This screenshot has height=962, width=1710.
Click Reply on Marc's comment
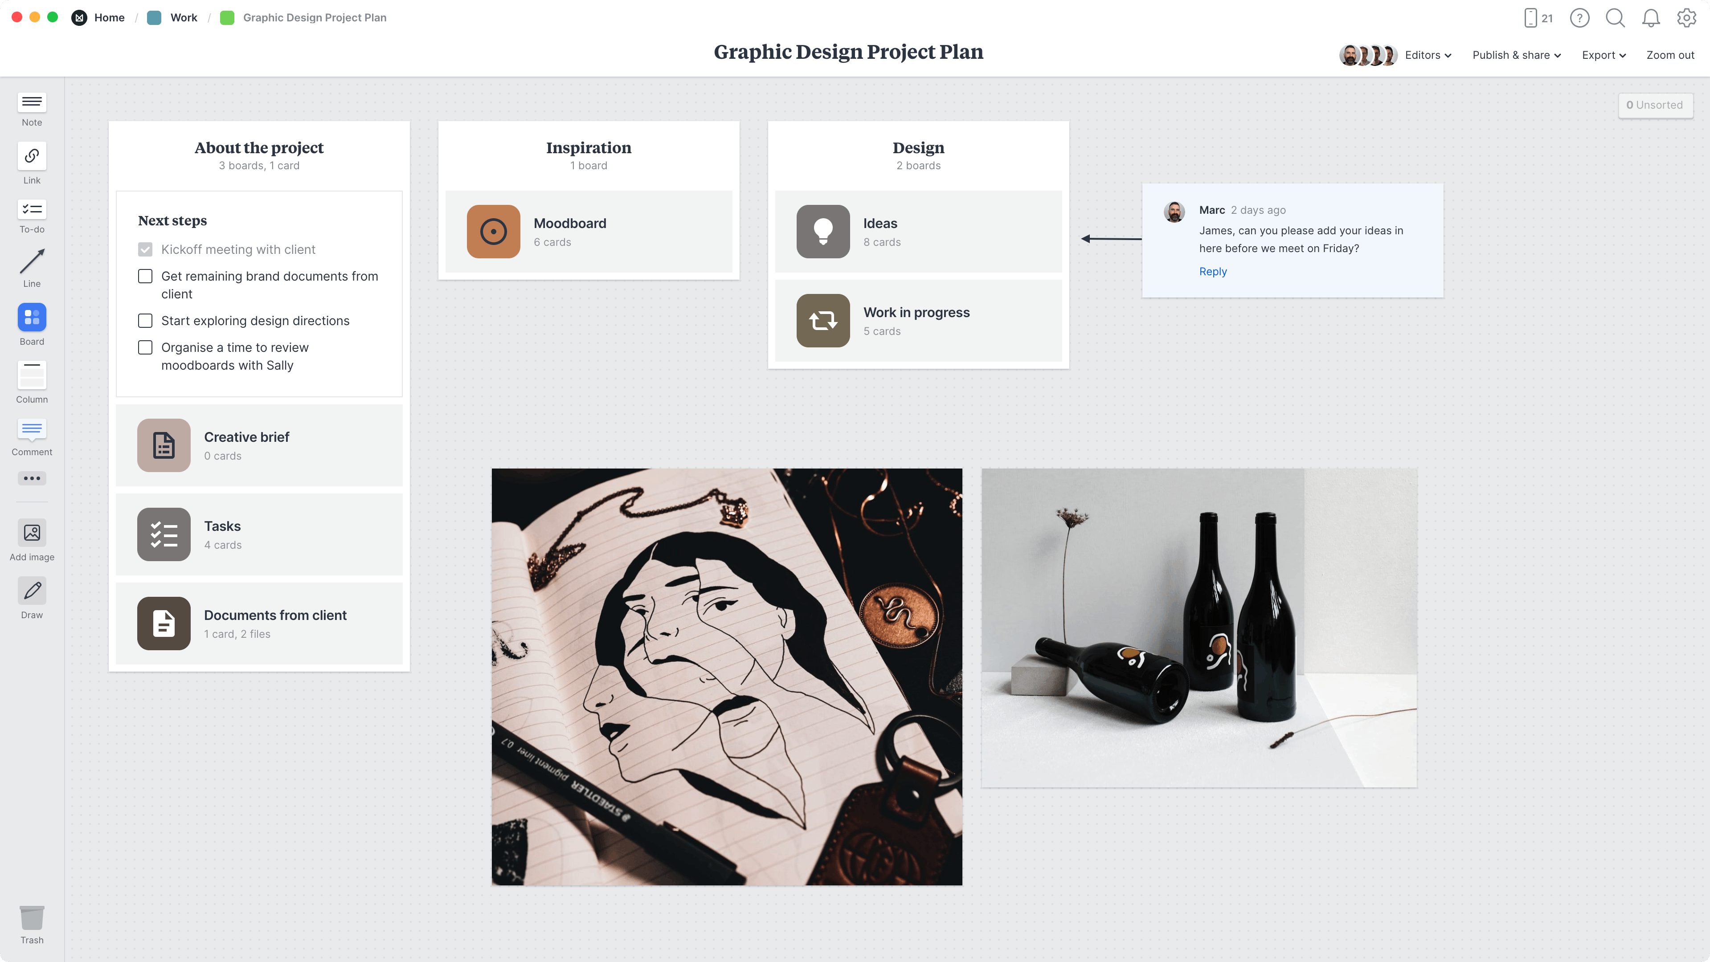coord(1213,271)
